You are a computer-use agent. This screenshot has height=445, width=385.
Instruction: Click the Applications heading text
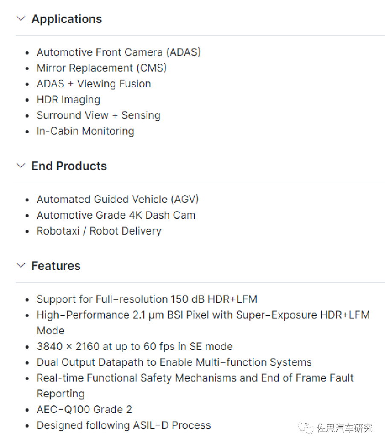point(67,19)
